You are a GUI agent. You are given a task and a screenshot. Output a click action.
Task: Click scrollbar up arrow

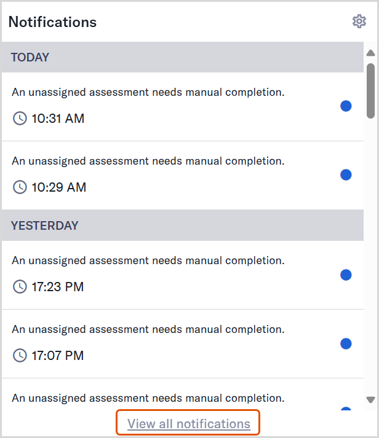(370, 53)
